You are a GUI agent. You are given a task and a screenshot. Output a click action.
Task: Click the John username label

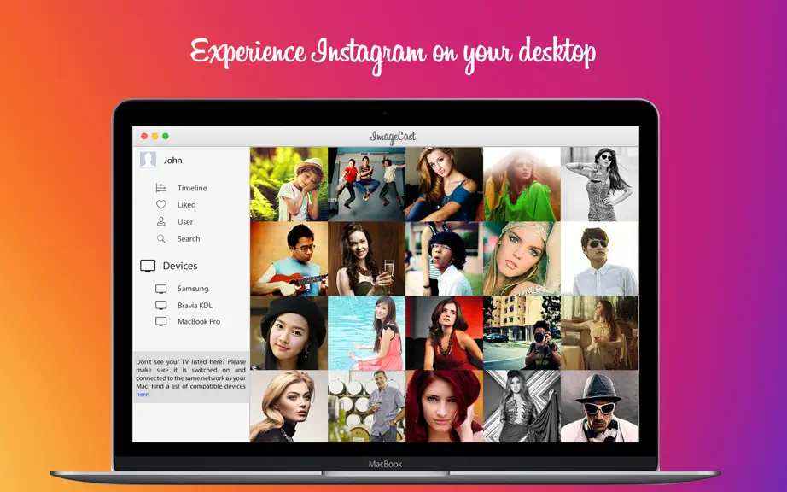(172, 160)
